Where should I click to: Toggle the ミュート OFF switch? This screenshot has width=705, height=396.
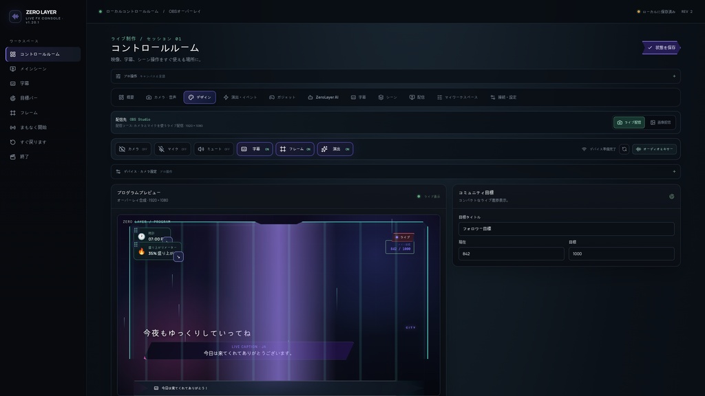click(213, 149)
